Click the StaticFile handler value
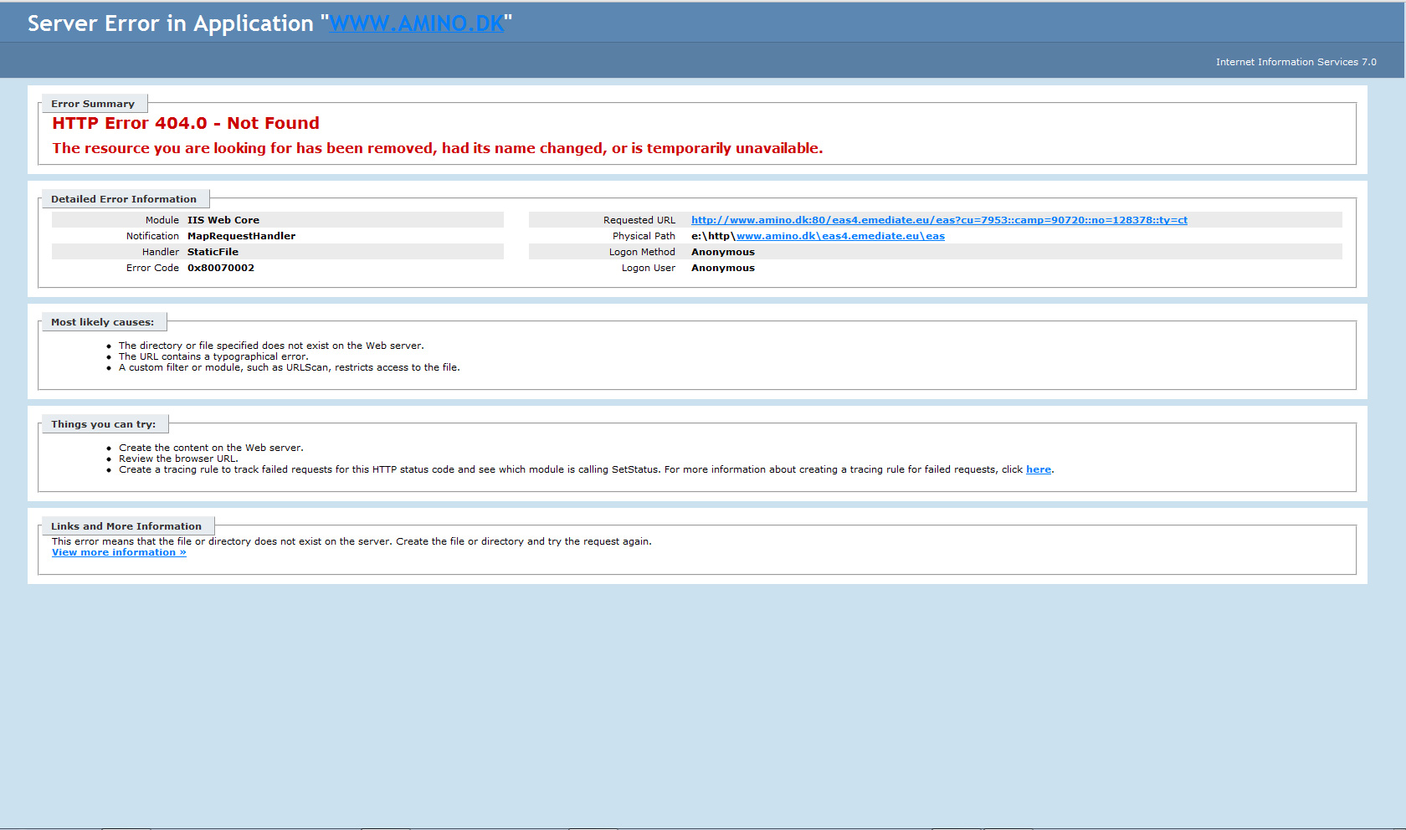 click(x=213, y=252)
